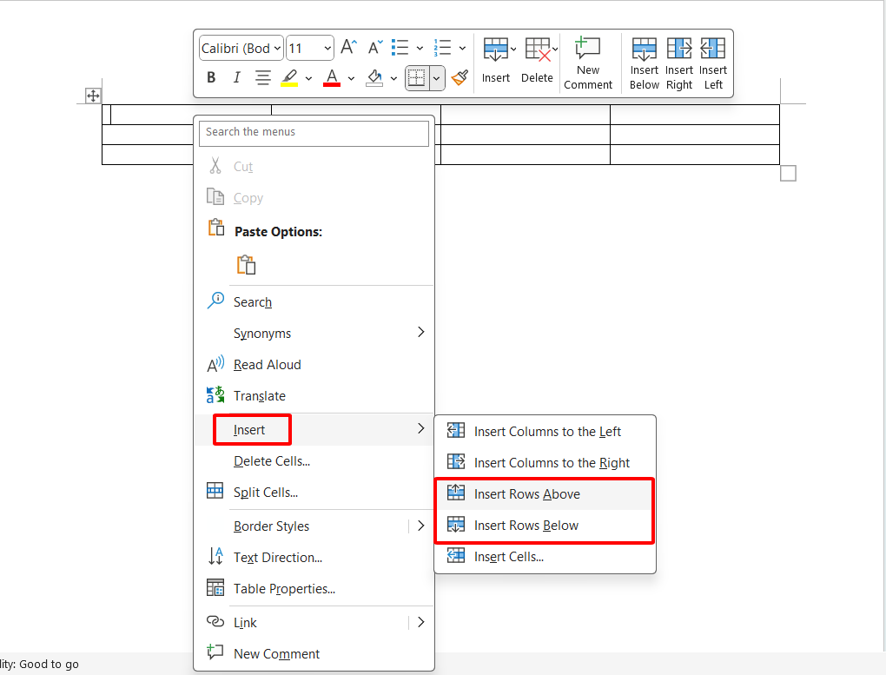Click the Insert Right icon
This screenshot has width=886, height=675.
click(679, 63)
